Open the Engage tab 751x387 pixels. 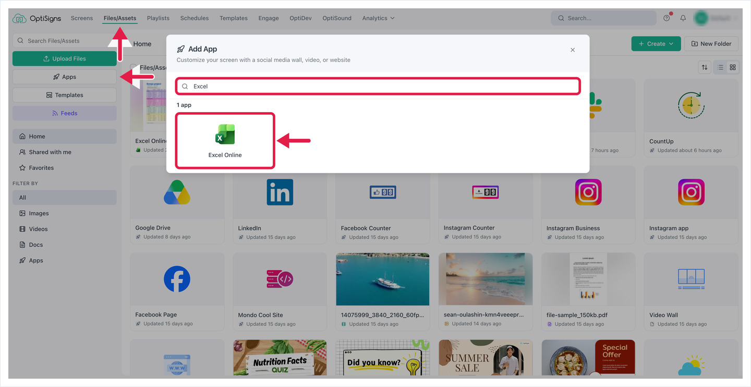coord(269,18)
